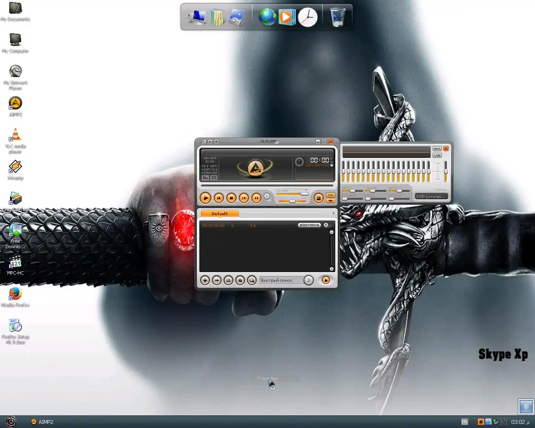Click the quick search go arrow button
535x428 pixels.
pyautogui.click(x=308, y=280)
